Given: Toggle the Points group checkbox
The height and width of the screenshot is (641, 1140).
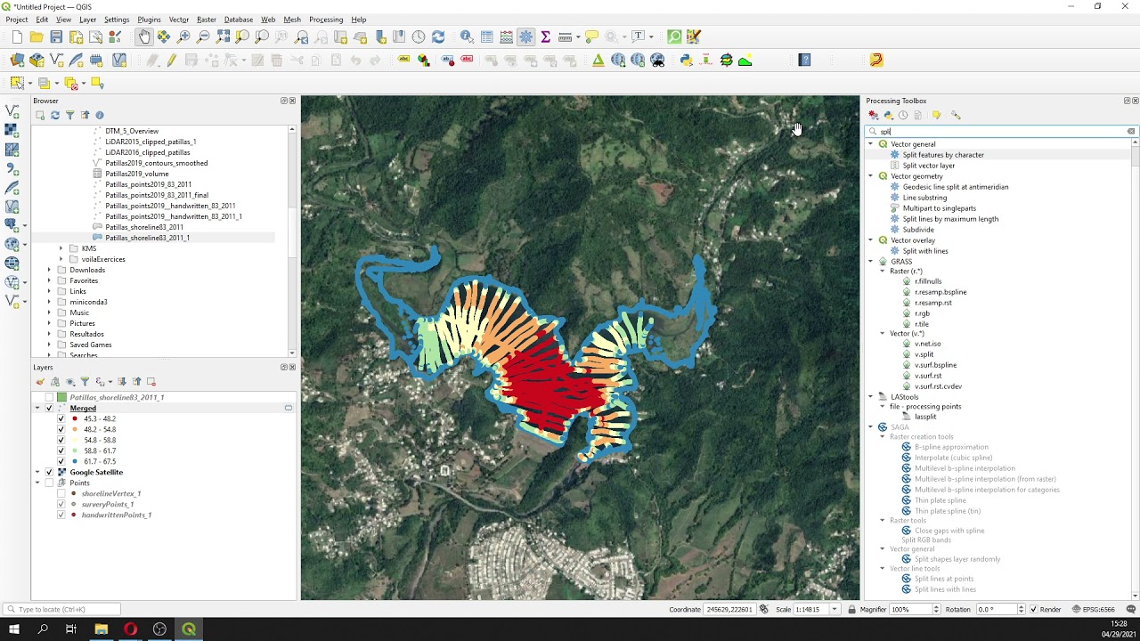Looking at the screenshot, I should (49, 483).
